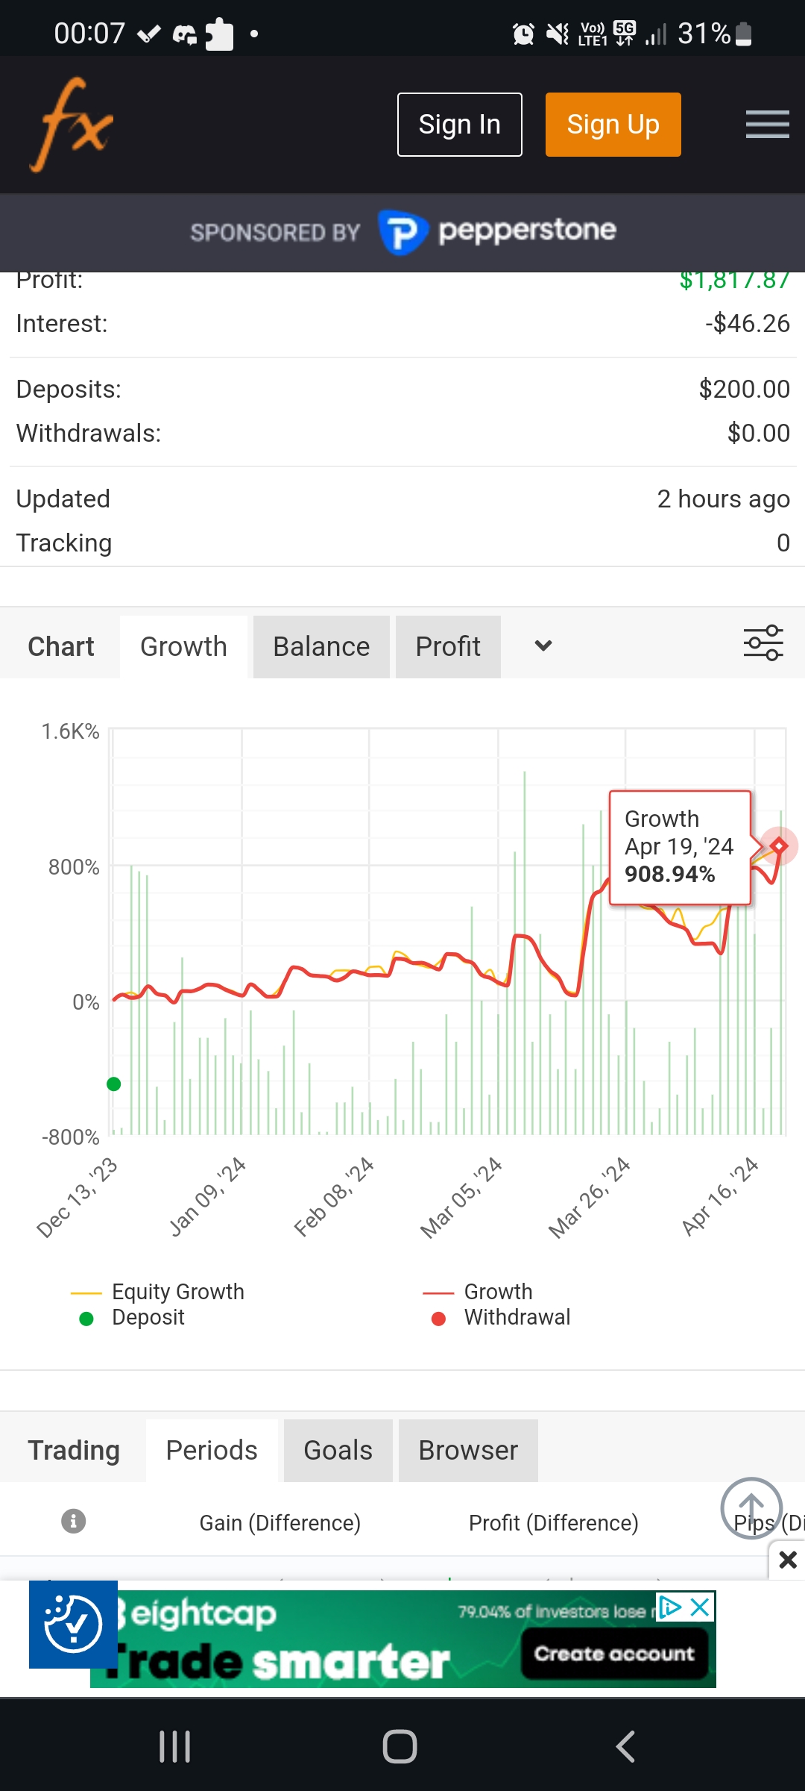The image size is (805, 1791).
Task: Click the orange Sign Up button
Action: click(x=613, y=125)
